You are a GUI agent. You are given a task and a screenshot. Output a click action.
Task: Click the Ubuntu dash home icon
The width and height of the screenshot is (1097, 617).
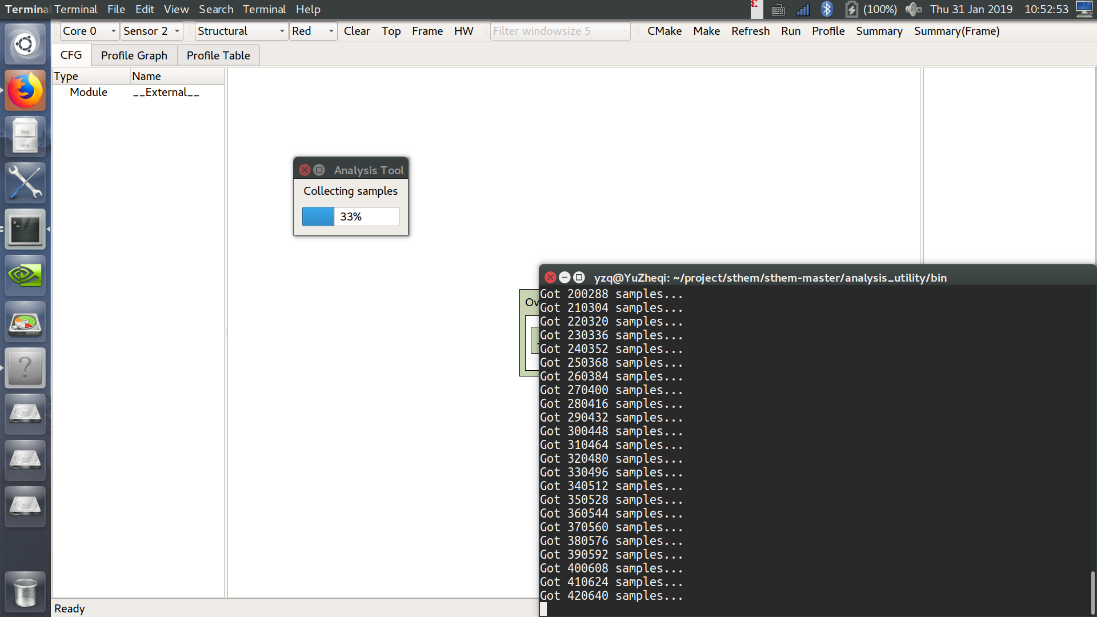tap(25, 44)
